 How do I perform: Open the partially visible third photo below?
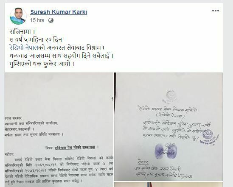pyautogui.click(x=168, y=184)
